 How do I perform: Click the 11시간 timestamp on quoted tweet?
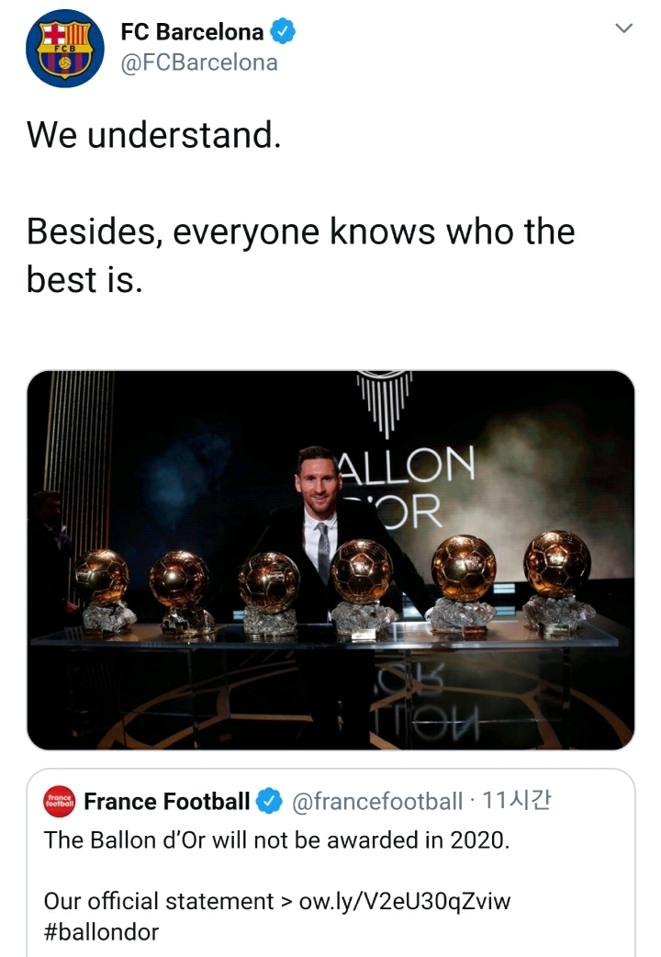(516, 801)
